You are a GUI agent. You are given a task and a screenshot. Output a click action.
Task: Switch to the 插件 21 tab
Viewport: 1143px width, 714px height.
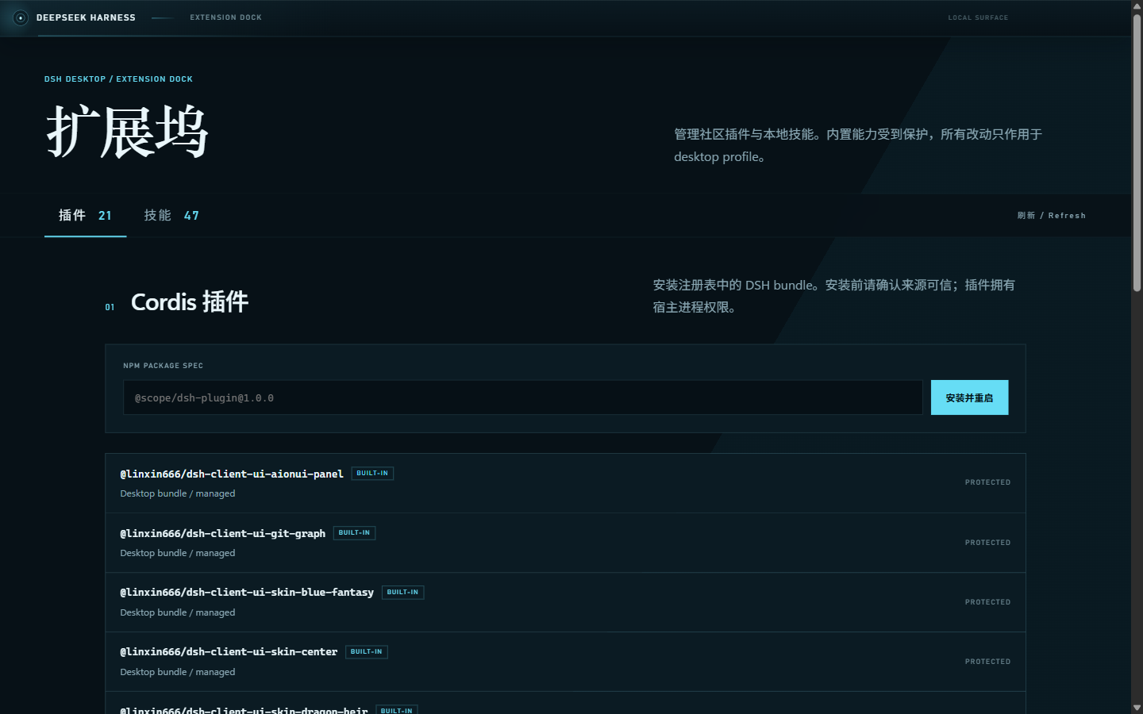(86, 216)
